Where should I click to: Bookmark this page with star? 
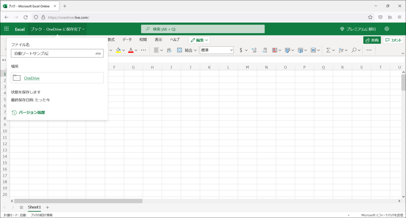[x=370, y=17]
